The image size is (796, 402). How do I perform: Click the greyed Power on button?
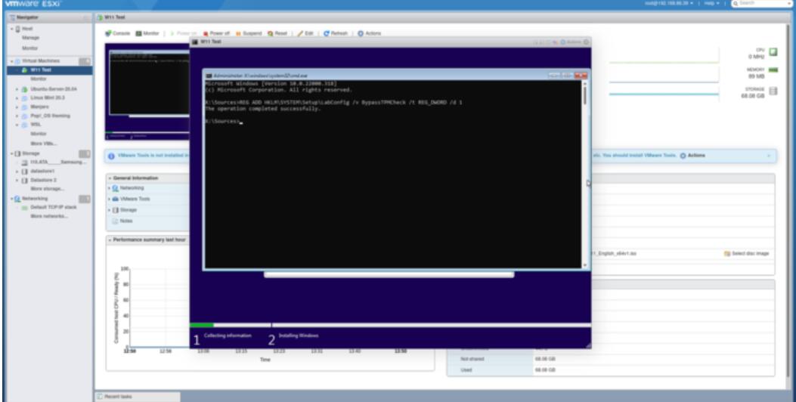pos(183,33)
